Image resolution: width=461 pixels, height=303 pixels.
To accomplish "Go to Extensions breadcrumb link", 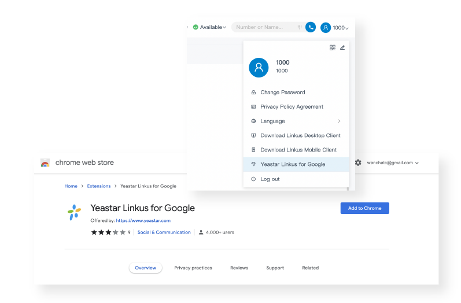I will click(x=99, y=186).
